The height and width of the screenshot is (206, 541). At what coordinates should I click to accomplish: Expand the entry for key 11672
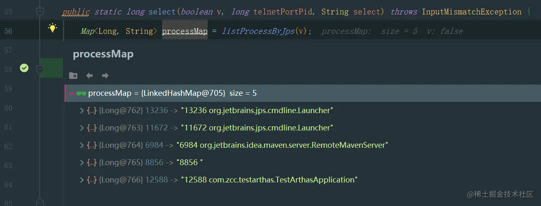pyautogui.click(x=82, y=128)
